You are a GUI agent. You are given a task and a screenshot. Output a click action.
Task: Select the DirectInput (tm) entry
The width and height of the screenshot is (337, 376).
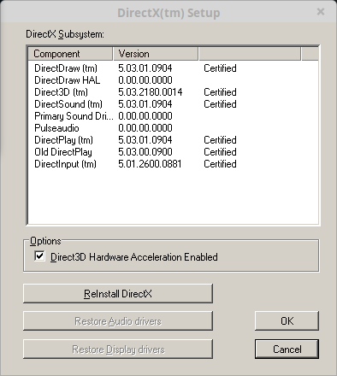click(65, 164)
